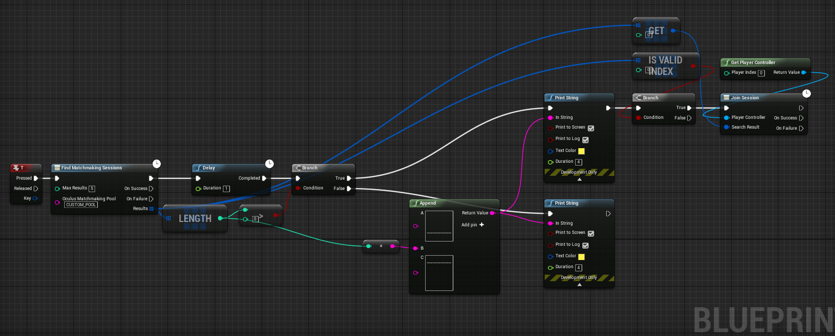This screenshot has height=336, width=835.
Task: Edit the CUSTOM_POOL matchmaking pool field
Action: coord(81,205)
